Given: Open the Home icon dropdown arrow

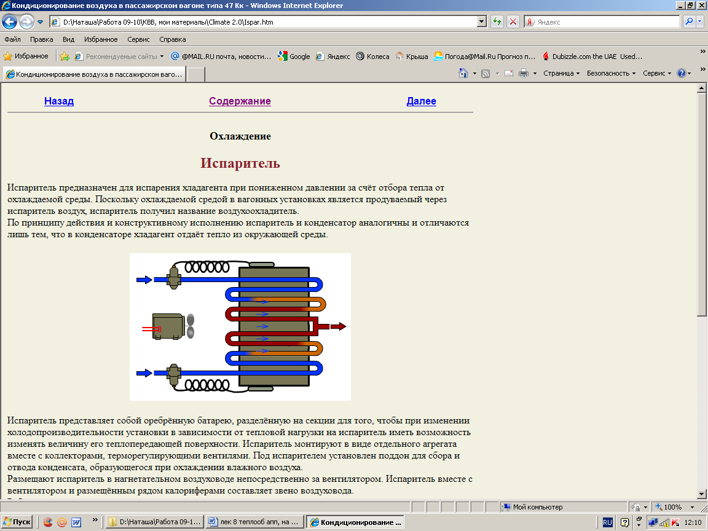Looking at the screenshot, I should pyautogui.click(x=474, y=74).
